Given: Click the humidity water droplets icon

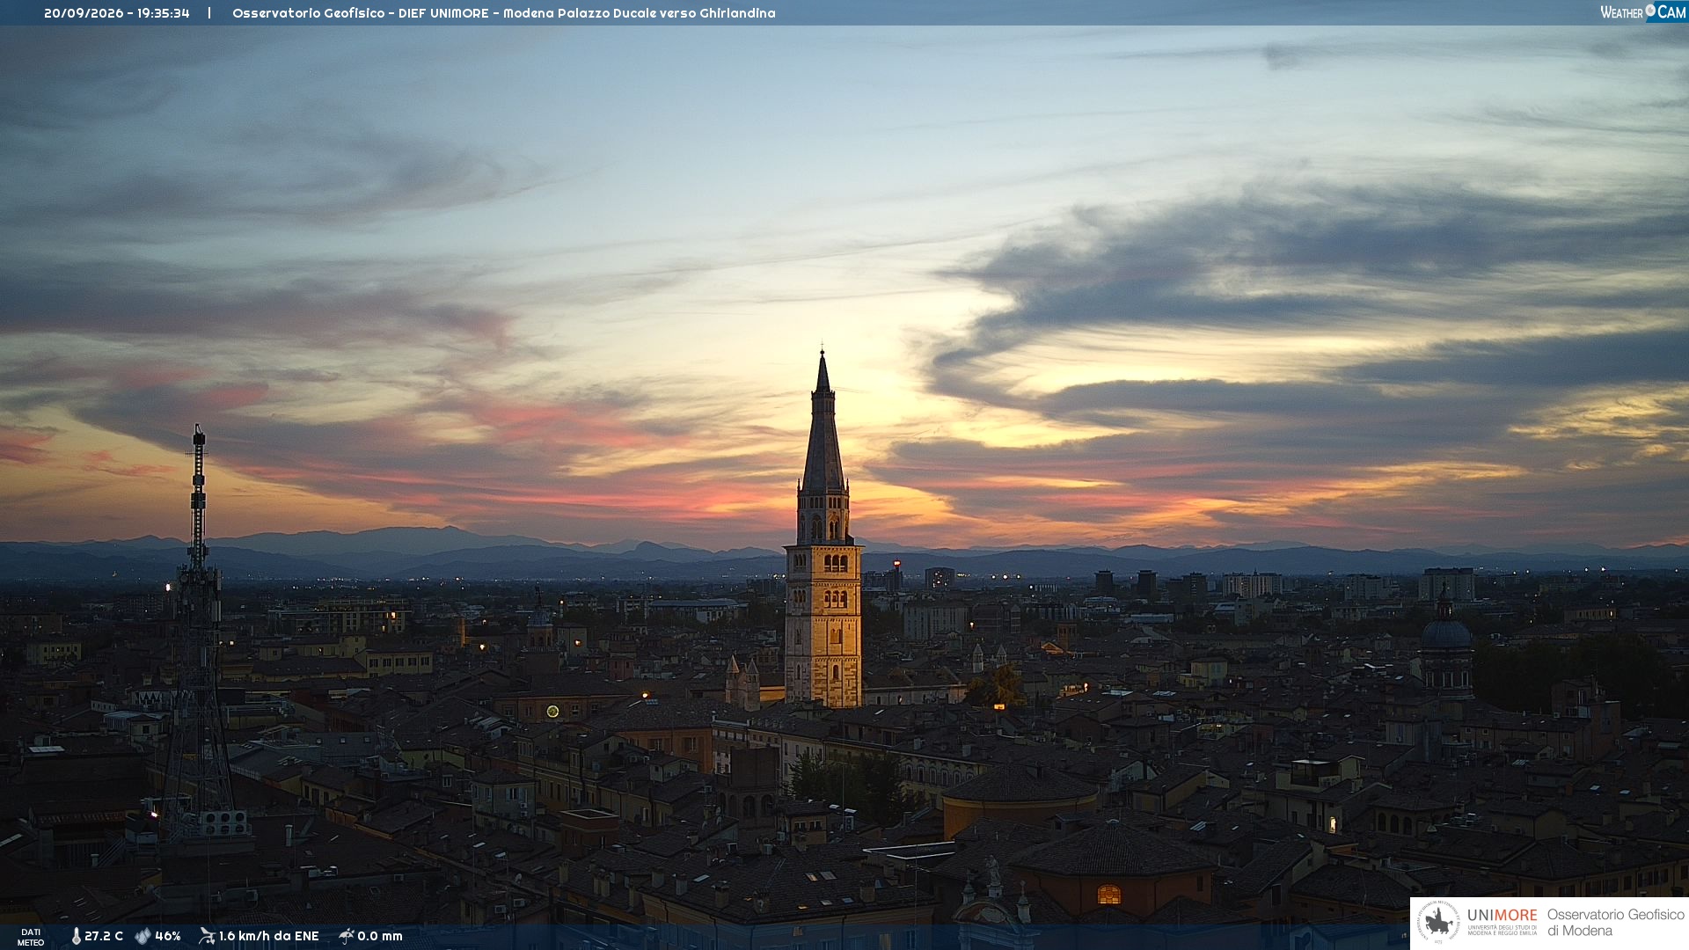Looking at the screenshot, I should [143, 936].
